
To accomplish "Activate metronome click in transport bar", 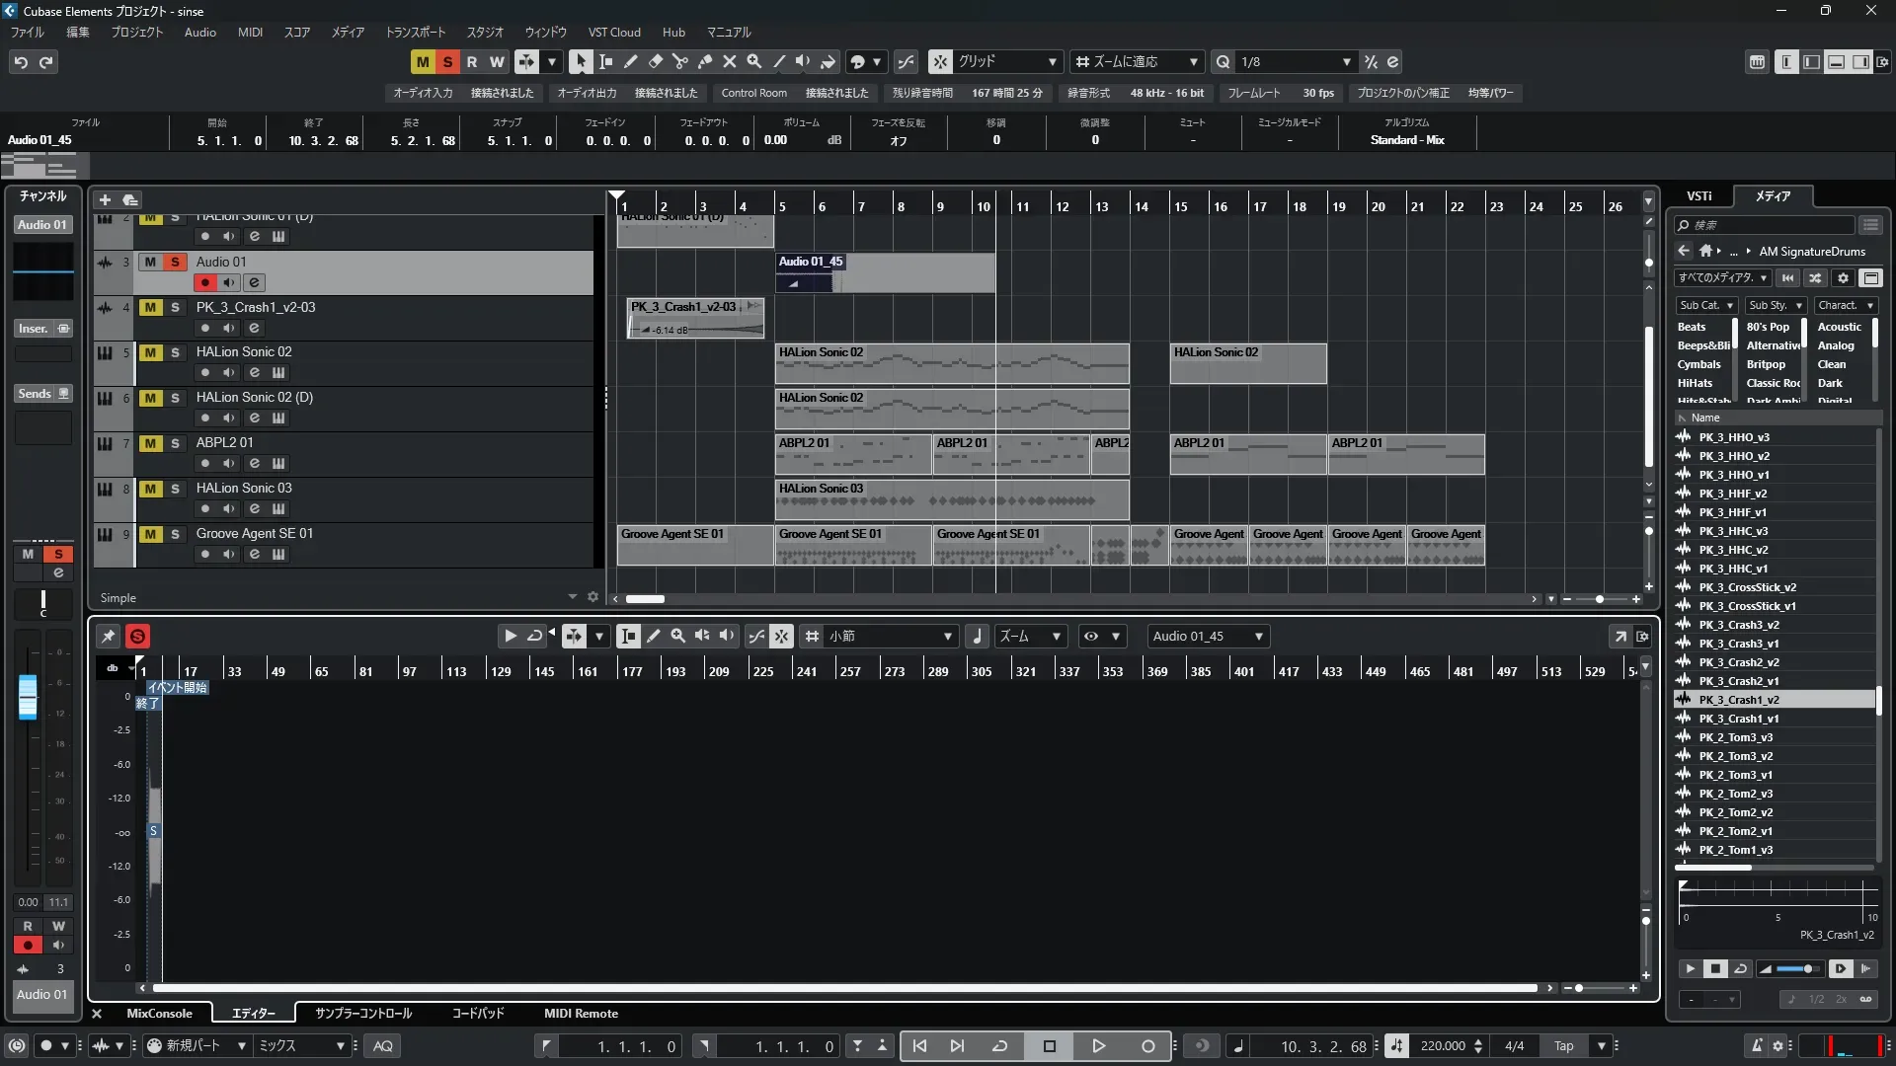I will (x=1757, y=1046).
